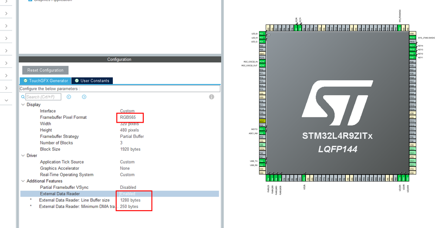Click the PC13 pin on the chip

(x=263, y=57)
